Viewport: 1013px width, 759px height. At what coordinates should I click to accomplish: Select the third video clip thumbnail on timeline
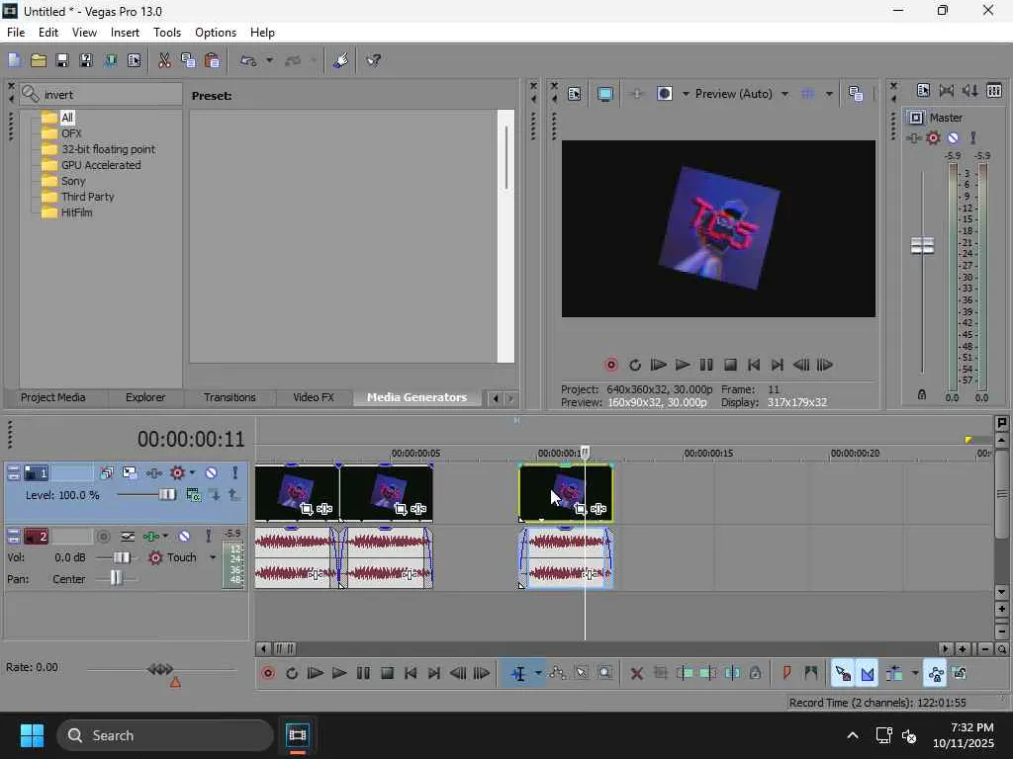(x=566, y=493)
